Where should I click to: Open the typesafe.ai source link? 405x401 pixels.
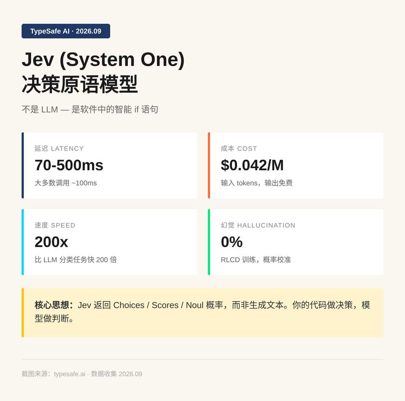coord(70,374)
